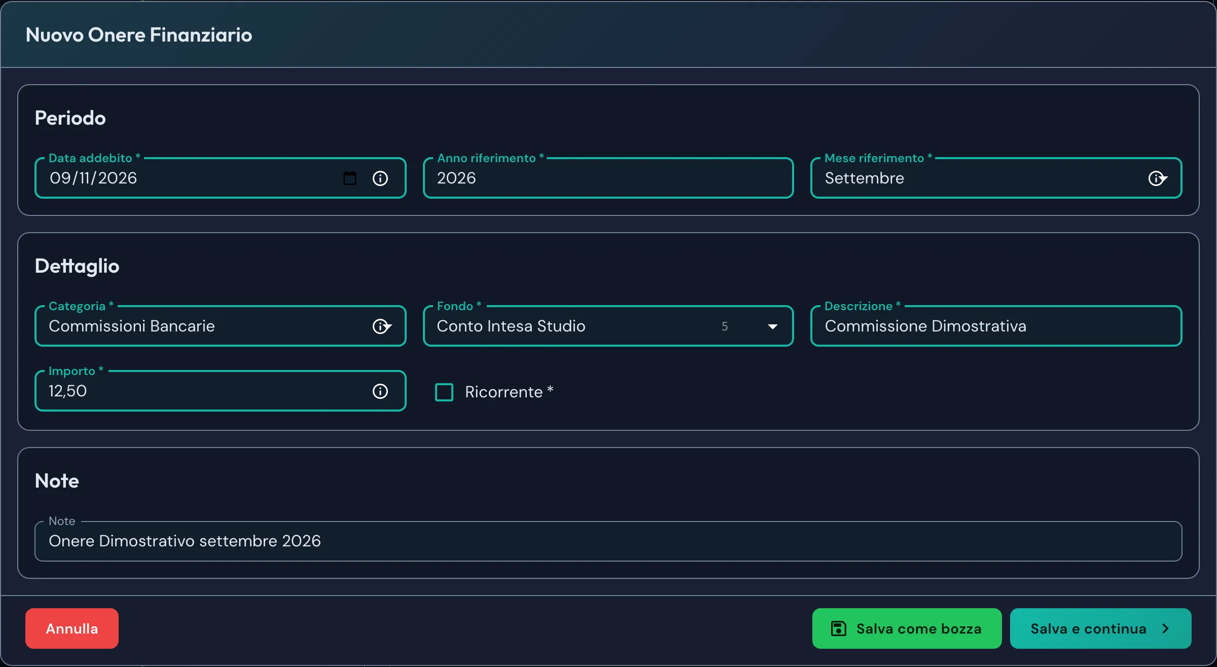Click the info icon in Importo field
1217x667 pixels.
[x=380, y=391]
